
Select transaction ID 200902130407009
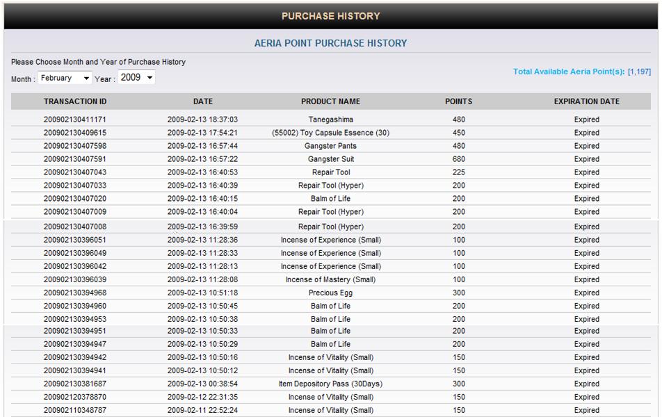(x=75, y=211)
